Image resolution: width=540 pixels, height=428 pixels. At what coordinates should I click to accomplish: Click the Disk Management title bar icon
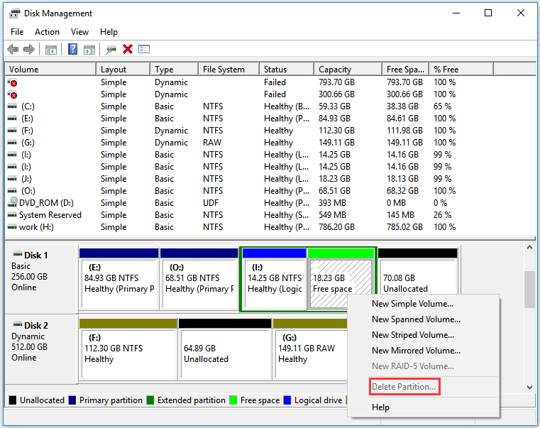pos(14,13)
